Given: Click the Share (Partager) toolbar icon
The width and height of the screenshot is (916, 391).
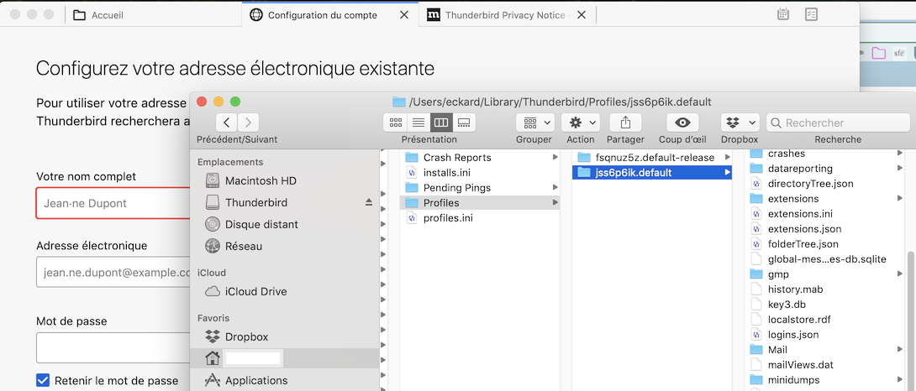Looking at the screenshot, I should (x=625, y=123).
